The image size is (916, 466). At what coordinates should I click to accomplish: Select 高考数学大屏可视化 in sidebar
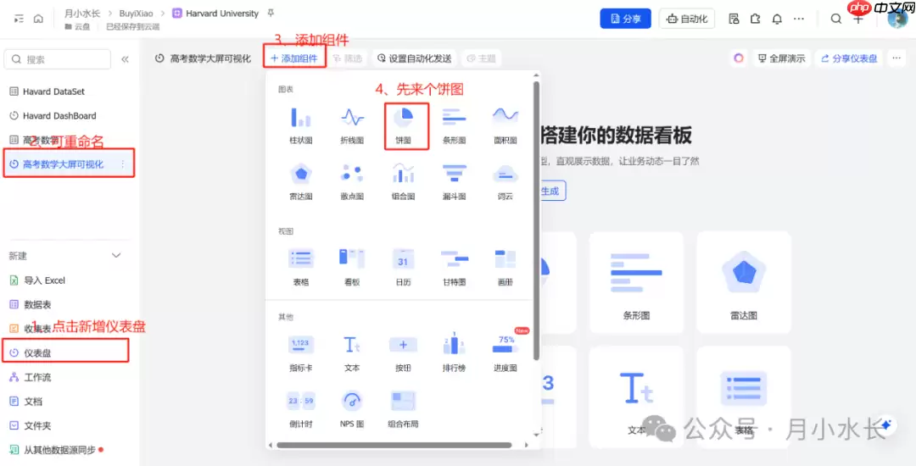63,164
